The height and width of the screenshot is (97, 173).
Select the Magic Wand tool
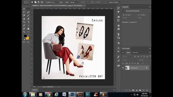pyautogui.click(x=28, y=12)
